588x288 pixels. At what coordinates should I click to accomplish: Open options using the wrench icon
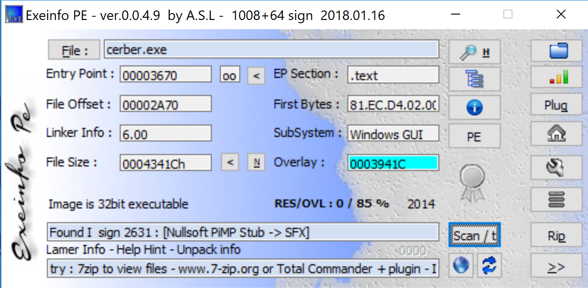click(x=556, y=167)
